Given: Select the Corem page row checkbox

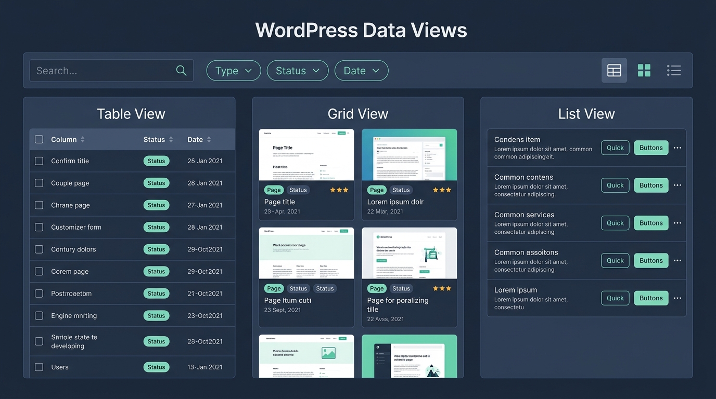Looking at the screenshot, I should point(39,271).
